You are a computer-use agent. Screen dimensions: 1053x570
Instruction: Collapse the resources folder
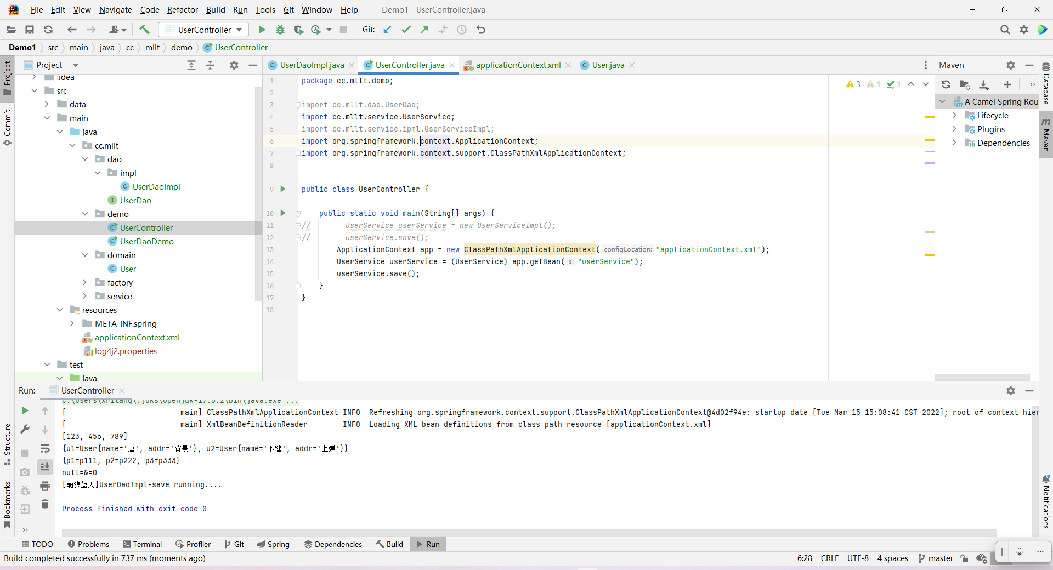[x=59, y=310]
